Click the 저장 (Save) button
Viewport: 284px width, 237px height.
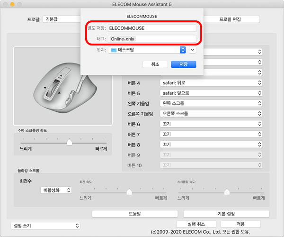click(184, 64)
